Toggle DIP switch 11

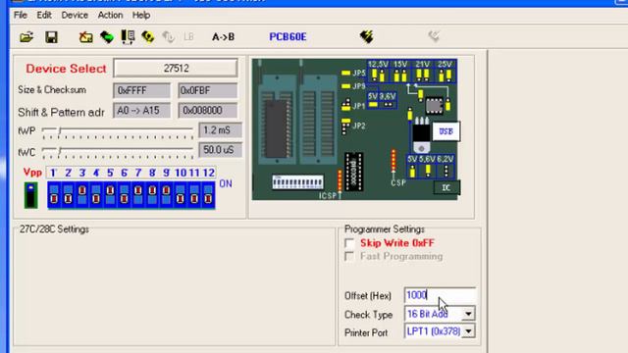[194, 194]
